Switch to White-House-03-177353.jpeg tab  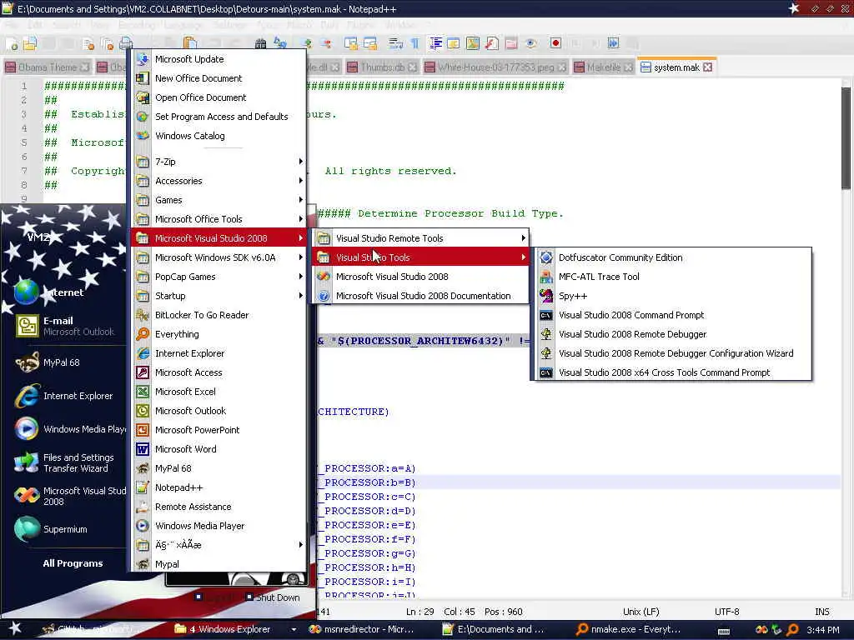pos(495,67)
